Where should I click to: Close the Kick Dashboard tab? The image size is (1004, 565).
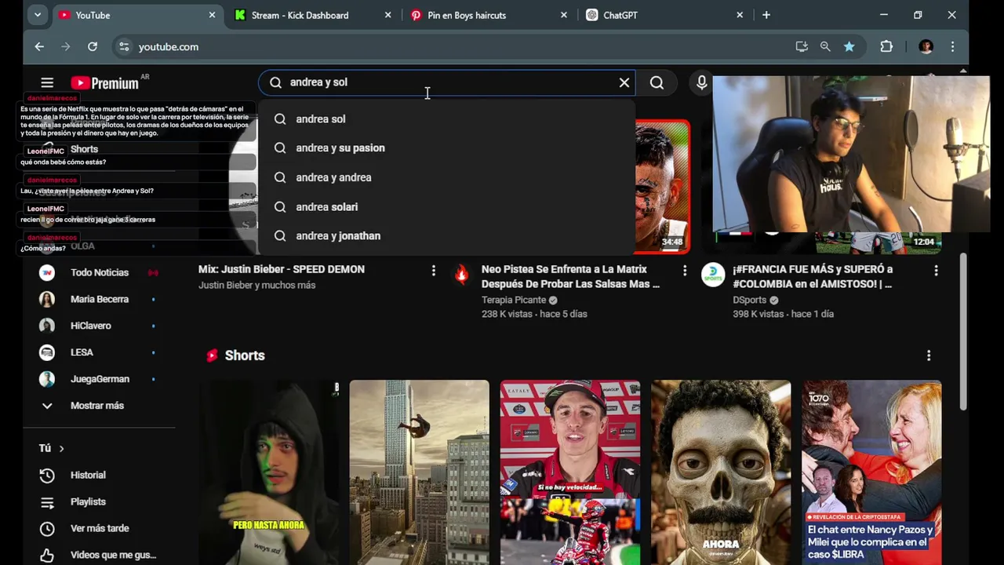tap(387, 15)
